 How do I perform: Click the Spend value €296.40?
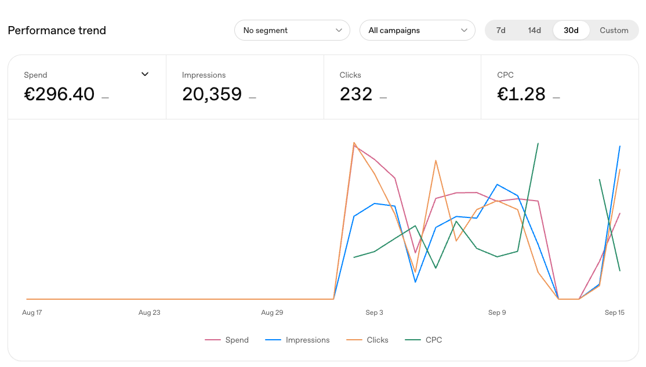point(59,94)
